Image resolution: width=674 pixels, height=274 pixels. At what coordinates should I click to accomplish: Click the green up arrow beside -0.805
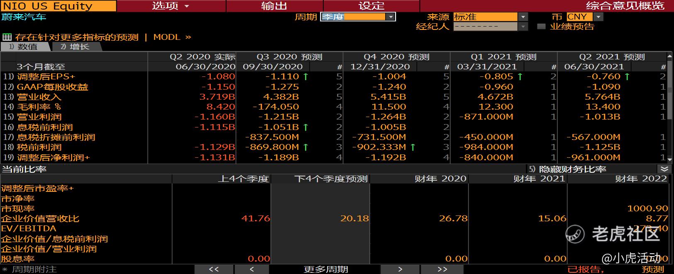(x=520, y=76)
